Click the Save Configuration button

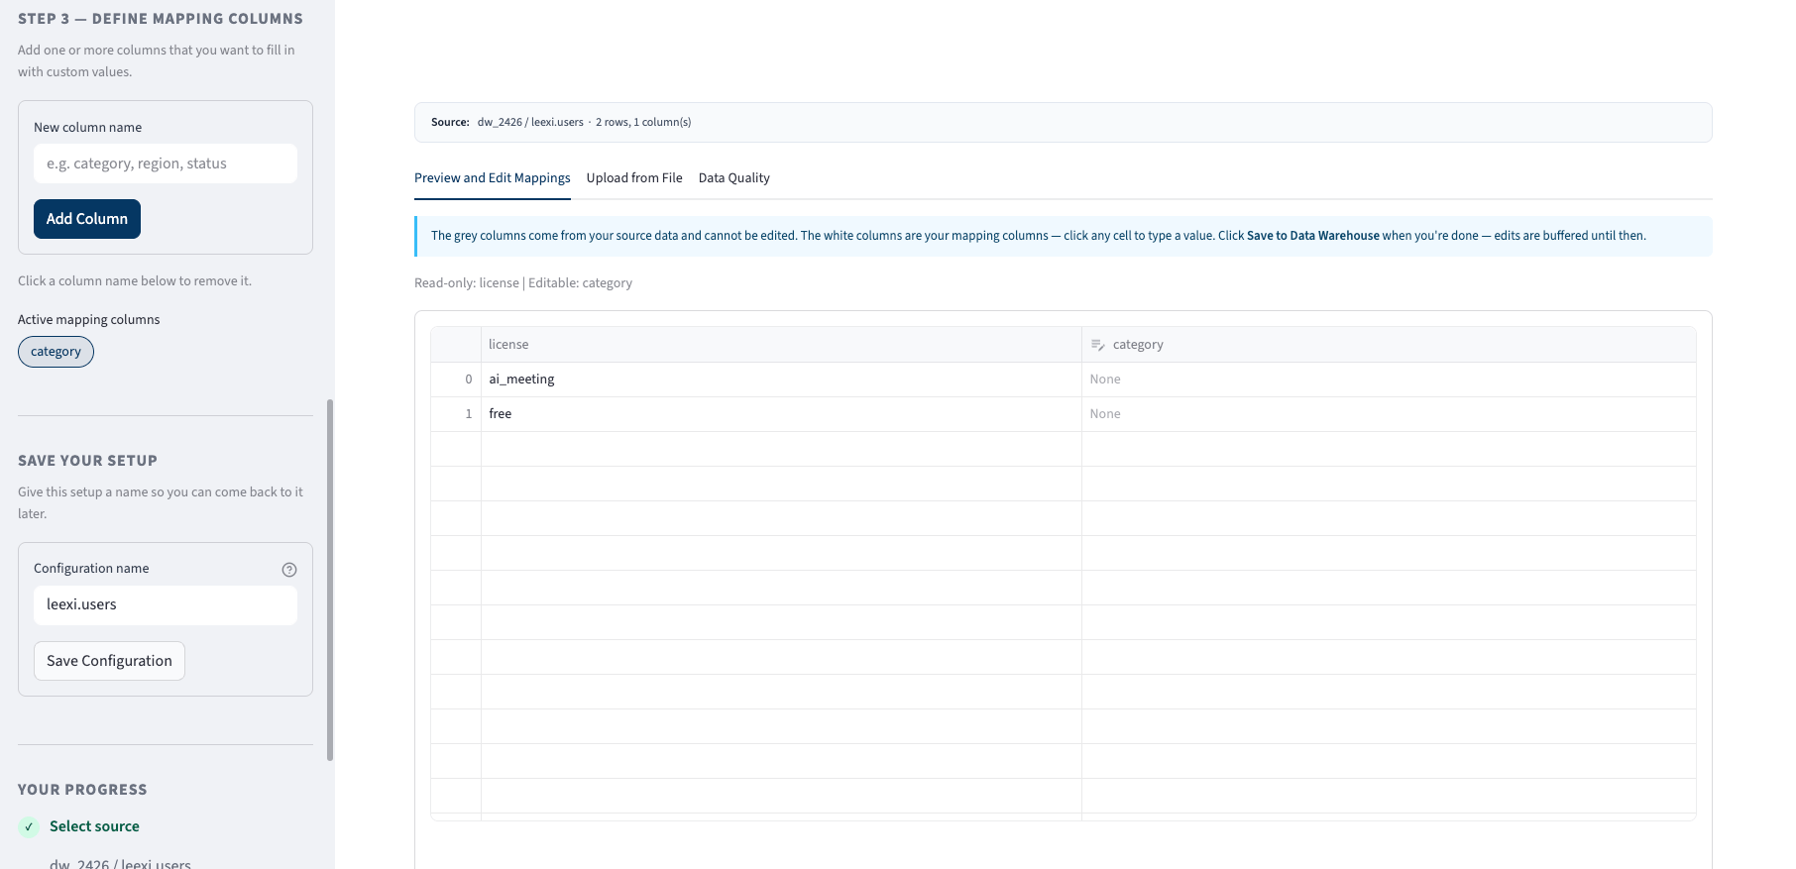coord(109,661)
